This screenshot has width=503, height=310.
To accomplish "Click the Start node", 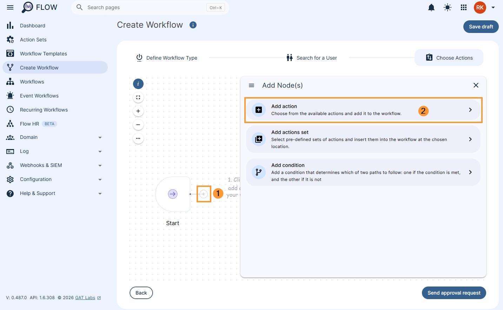I will pyautogui.click(x=173, y=194).
